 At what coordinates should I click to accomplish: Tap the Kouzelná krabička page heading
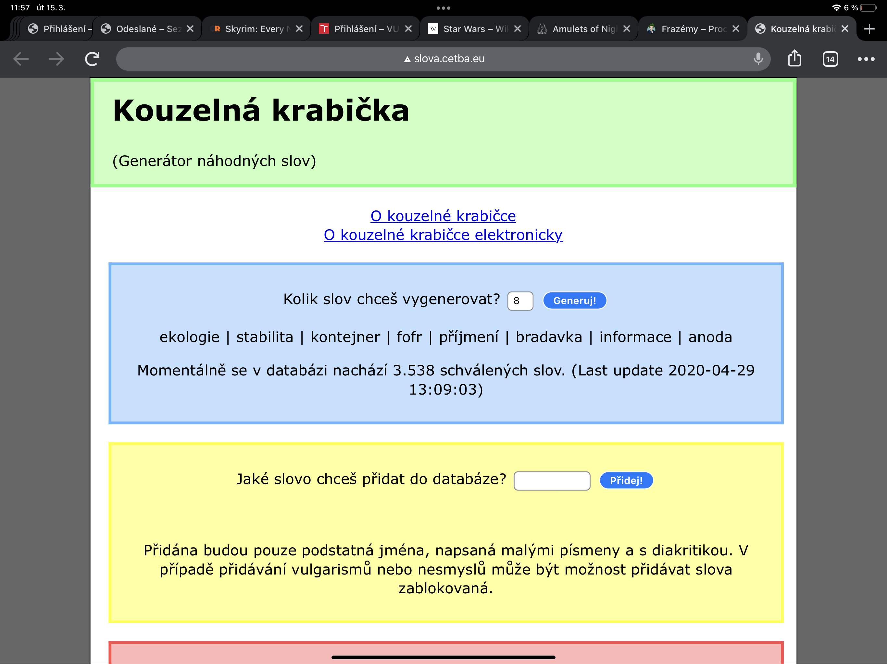(261, 110)
